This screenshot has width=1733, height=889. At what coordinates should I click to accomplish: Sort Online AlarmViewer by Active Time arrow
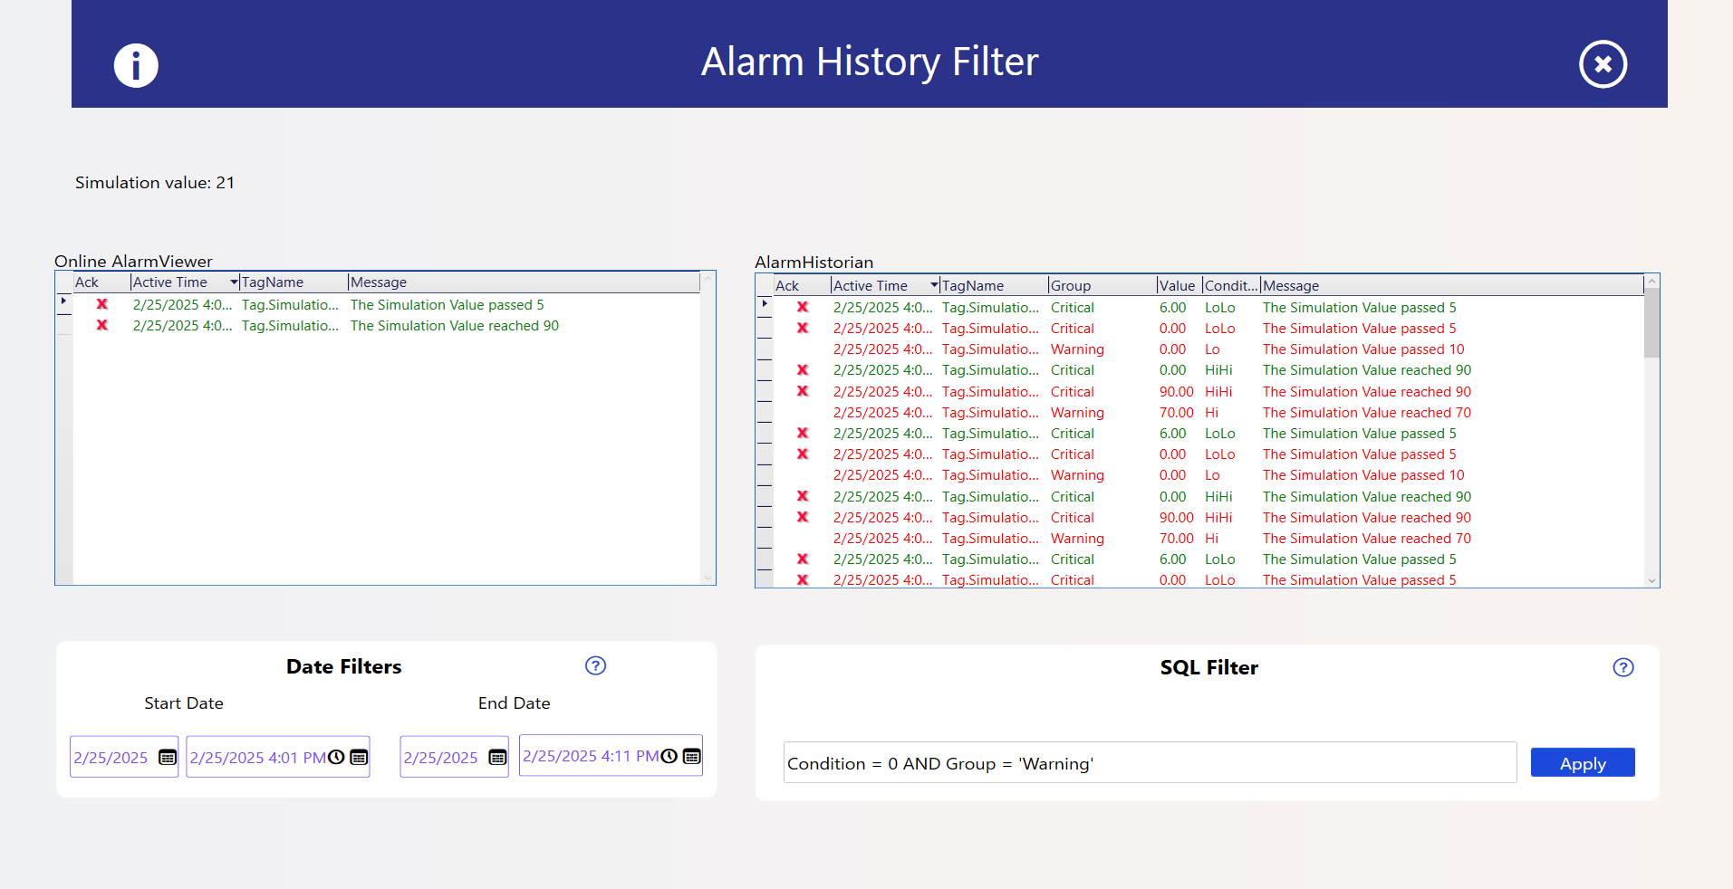click(x=234, y=282)
